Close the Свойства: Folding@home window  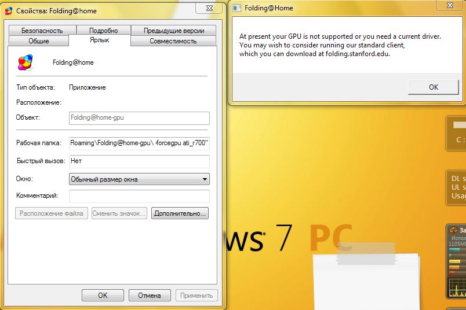pyautogui.click(x=209, y=8)
